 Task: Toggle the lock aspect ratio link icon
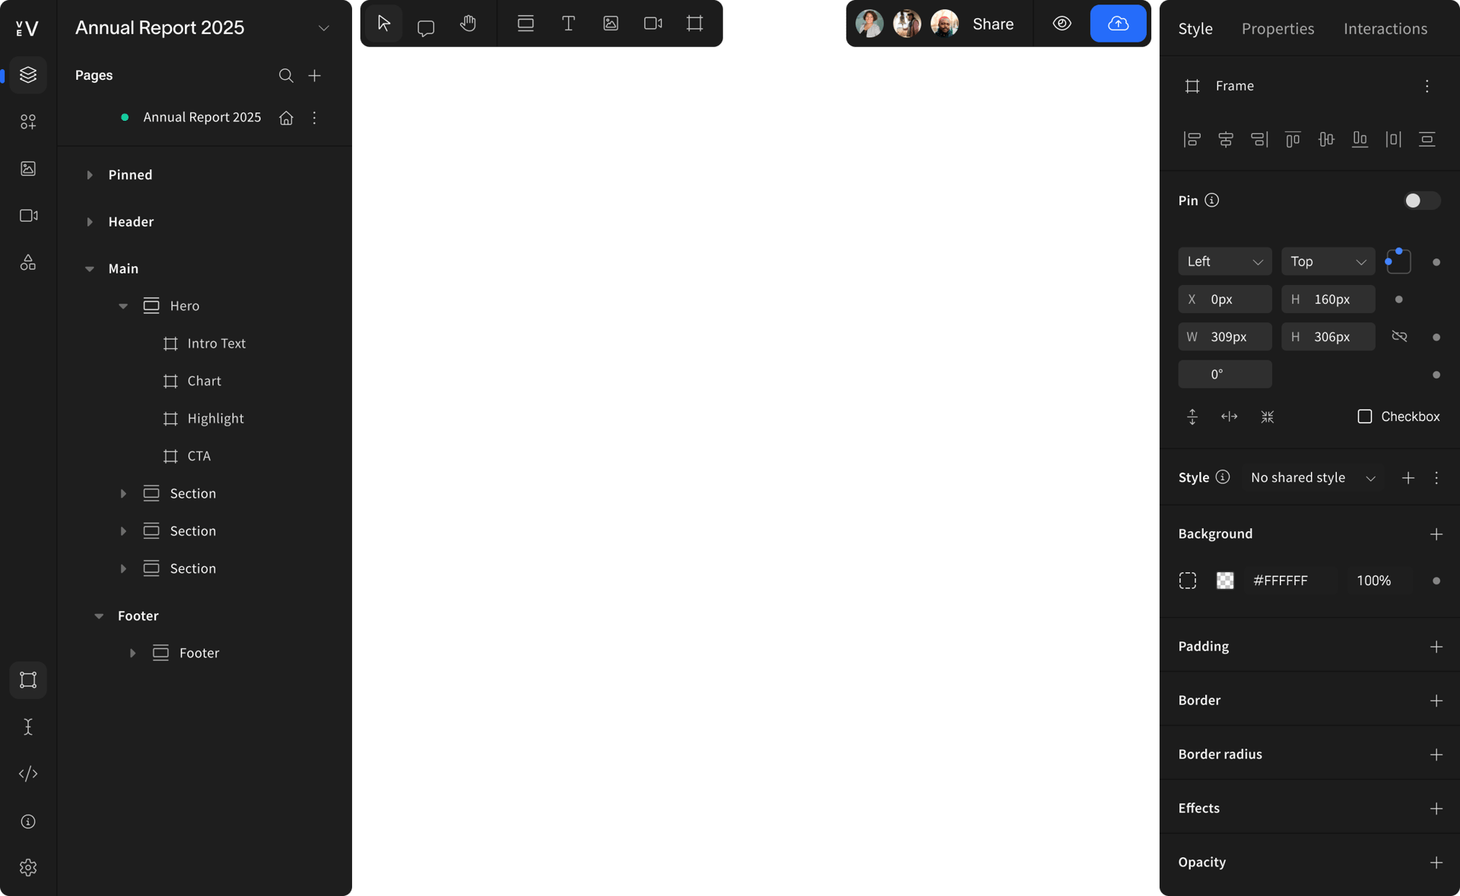pos(1400,337)
